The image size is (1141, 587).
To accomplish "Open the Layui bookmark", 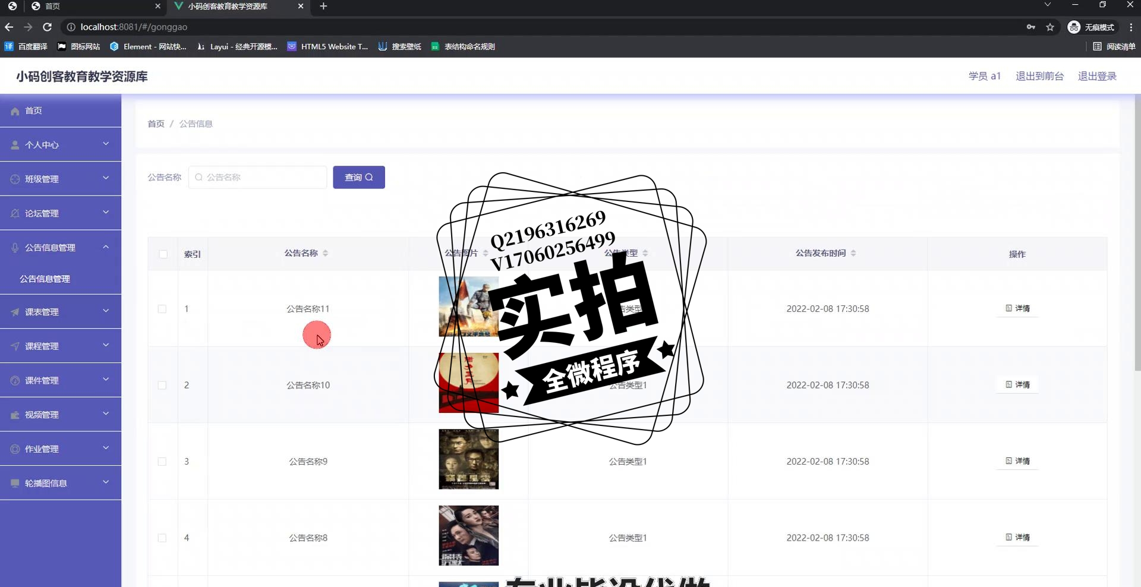I will [237, 46].
